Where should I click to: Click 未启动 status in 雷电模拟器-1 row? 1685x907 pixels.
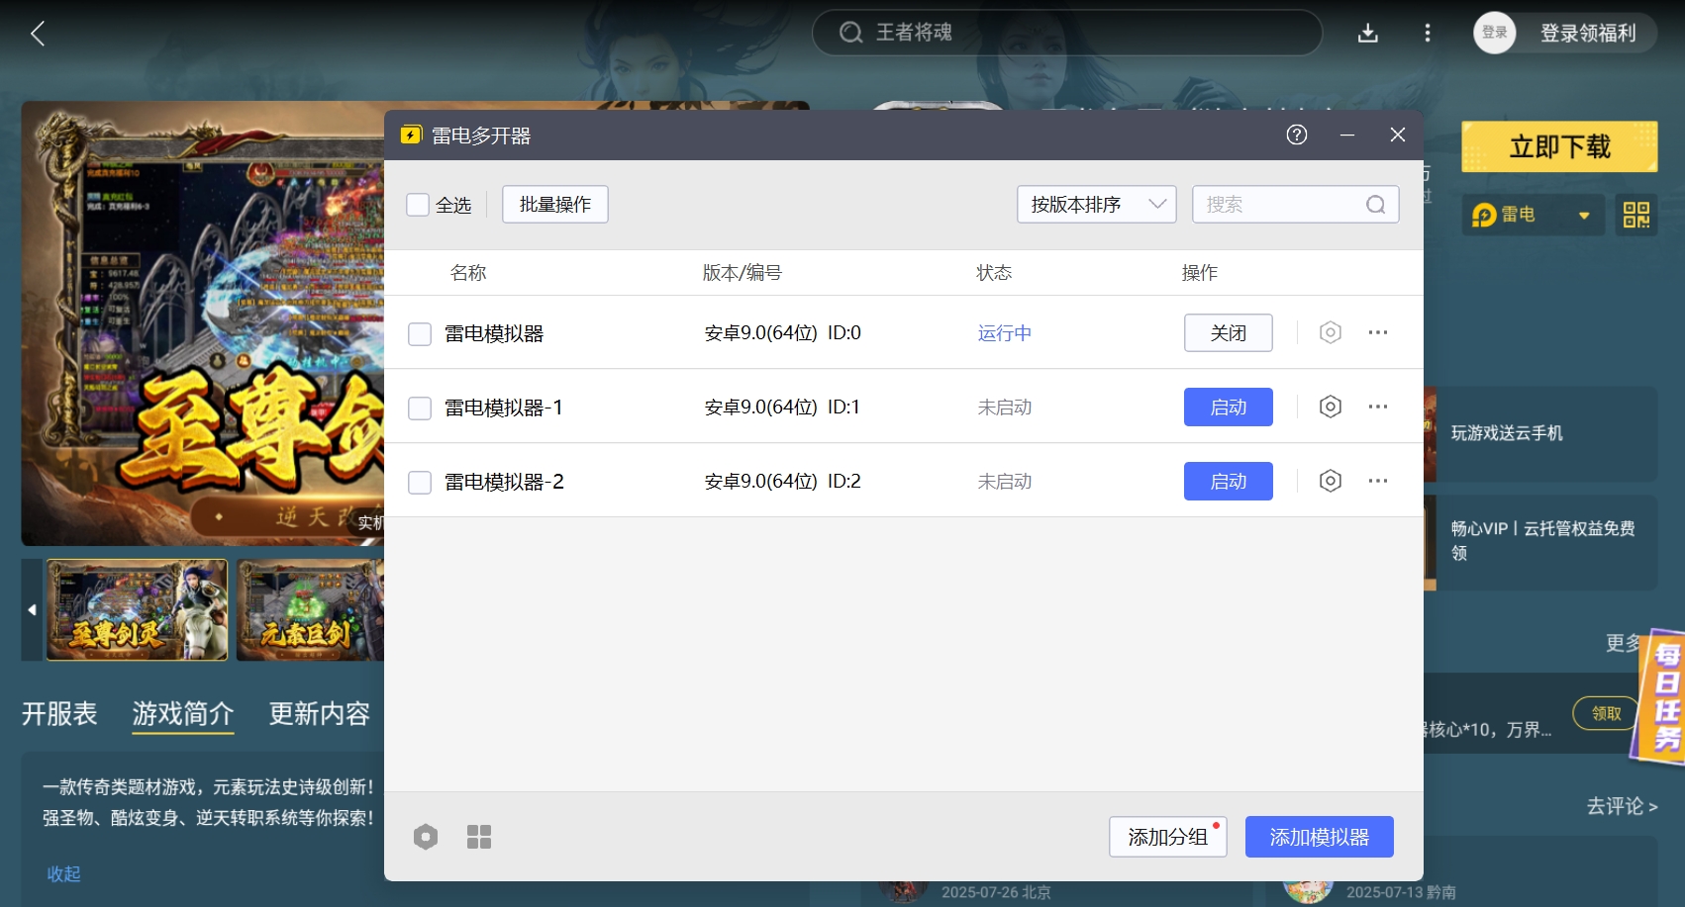point(1005,408)
